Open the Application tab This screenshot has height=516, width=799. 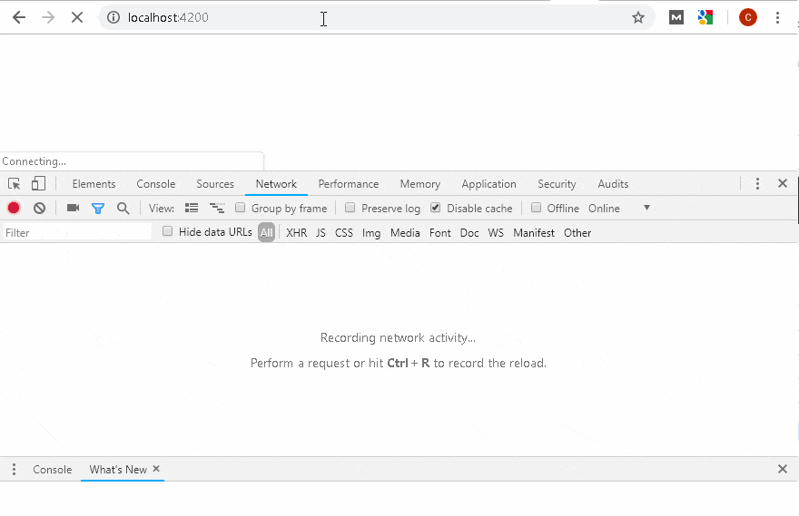point(488,183)
